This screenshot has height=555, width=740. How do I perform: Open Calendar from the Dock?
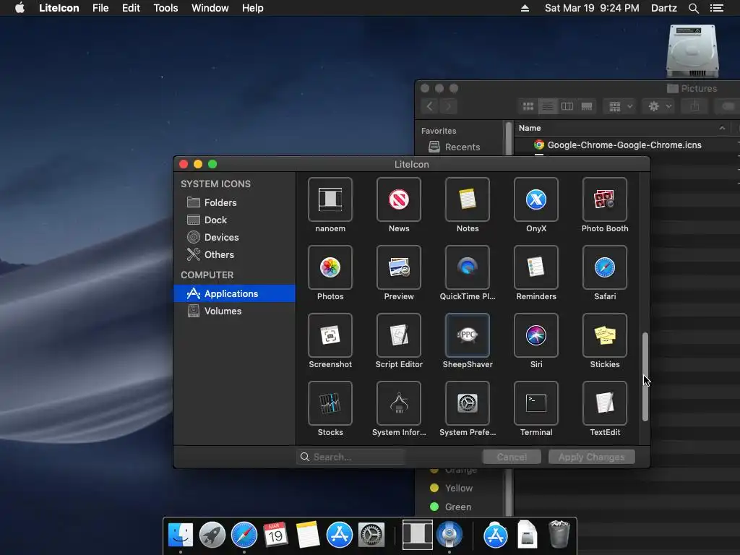pos(275,535)
